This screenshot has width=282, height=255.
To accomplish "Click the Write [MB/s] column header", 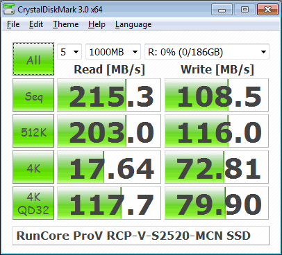I will point(217,69).
